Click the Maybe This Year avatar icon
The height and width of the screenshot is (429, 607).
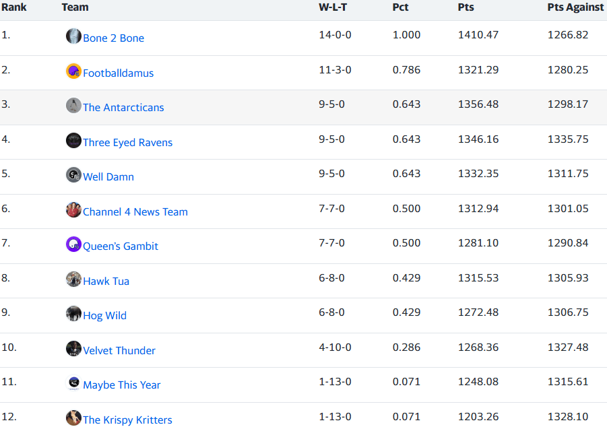pos(73,384)
